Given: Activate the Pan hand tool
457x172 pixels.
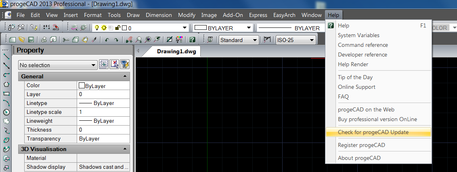Looking at the screenshot, I should [x=129, y=40].
